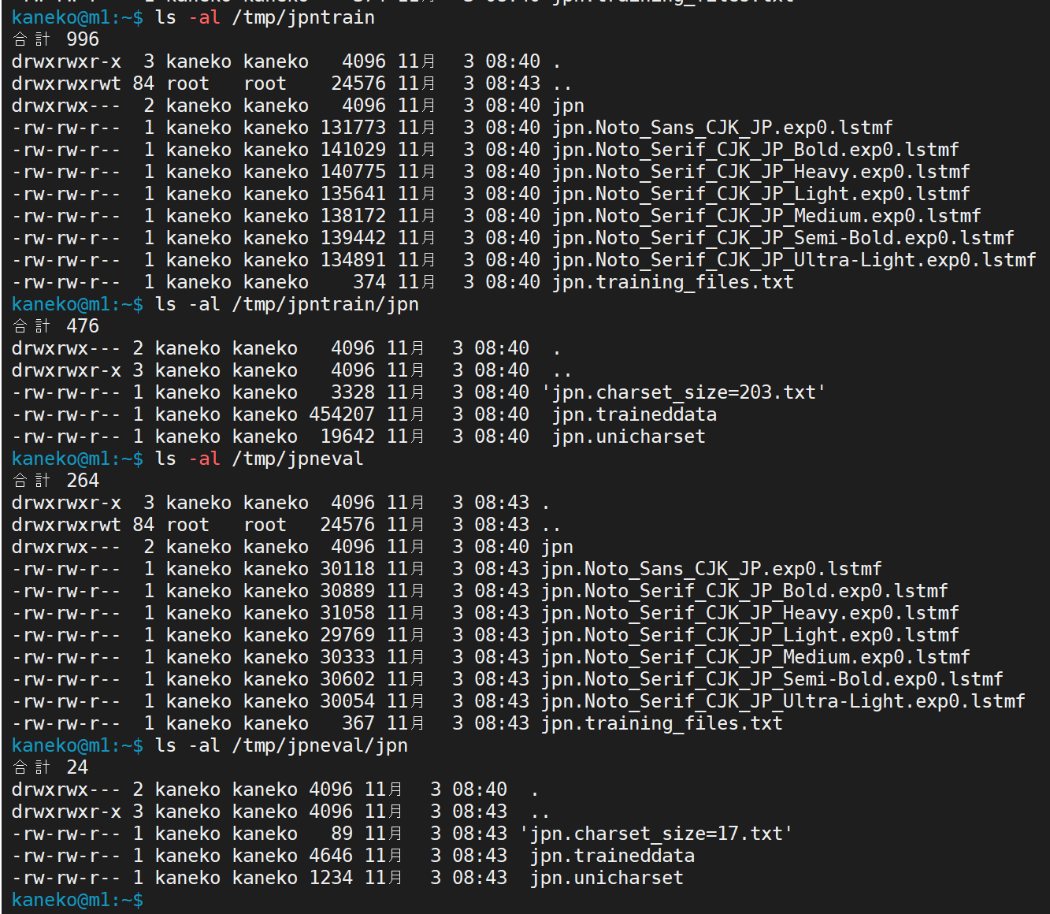
Task: Click the jpn.training_files.txt entry sized 367
Action: point(662,723)
